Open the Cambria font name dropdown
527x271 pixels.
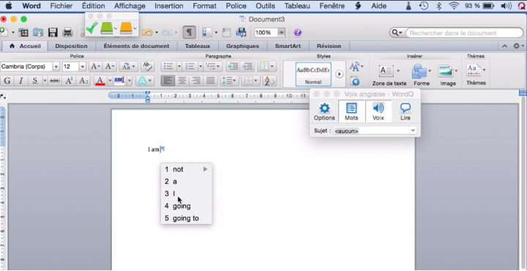tap(56, 67)
